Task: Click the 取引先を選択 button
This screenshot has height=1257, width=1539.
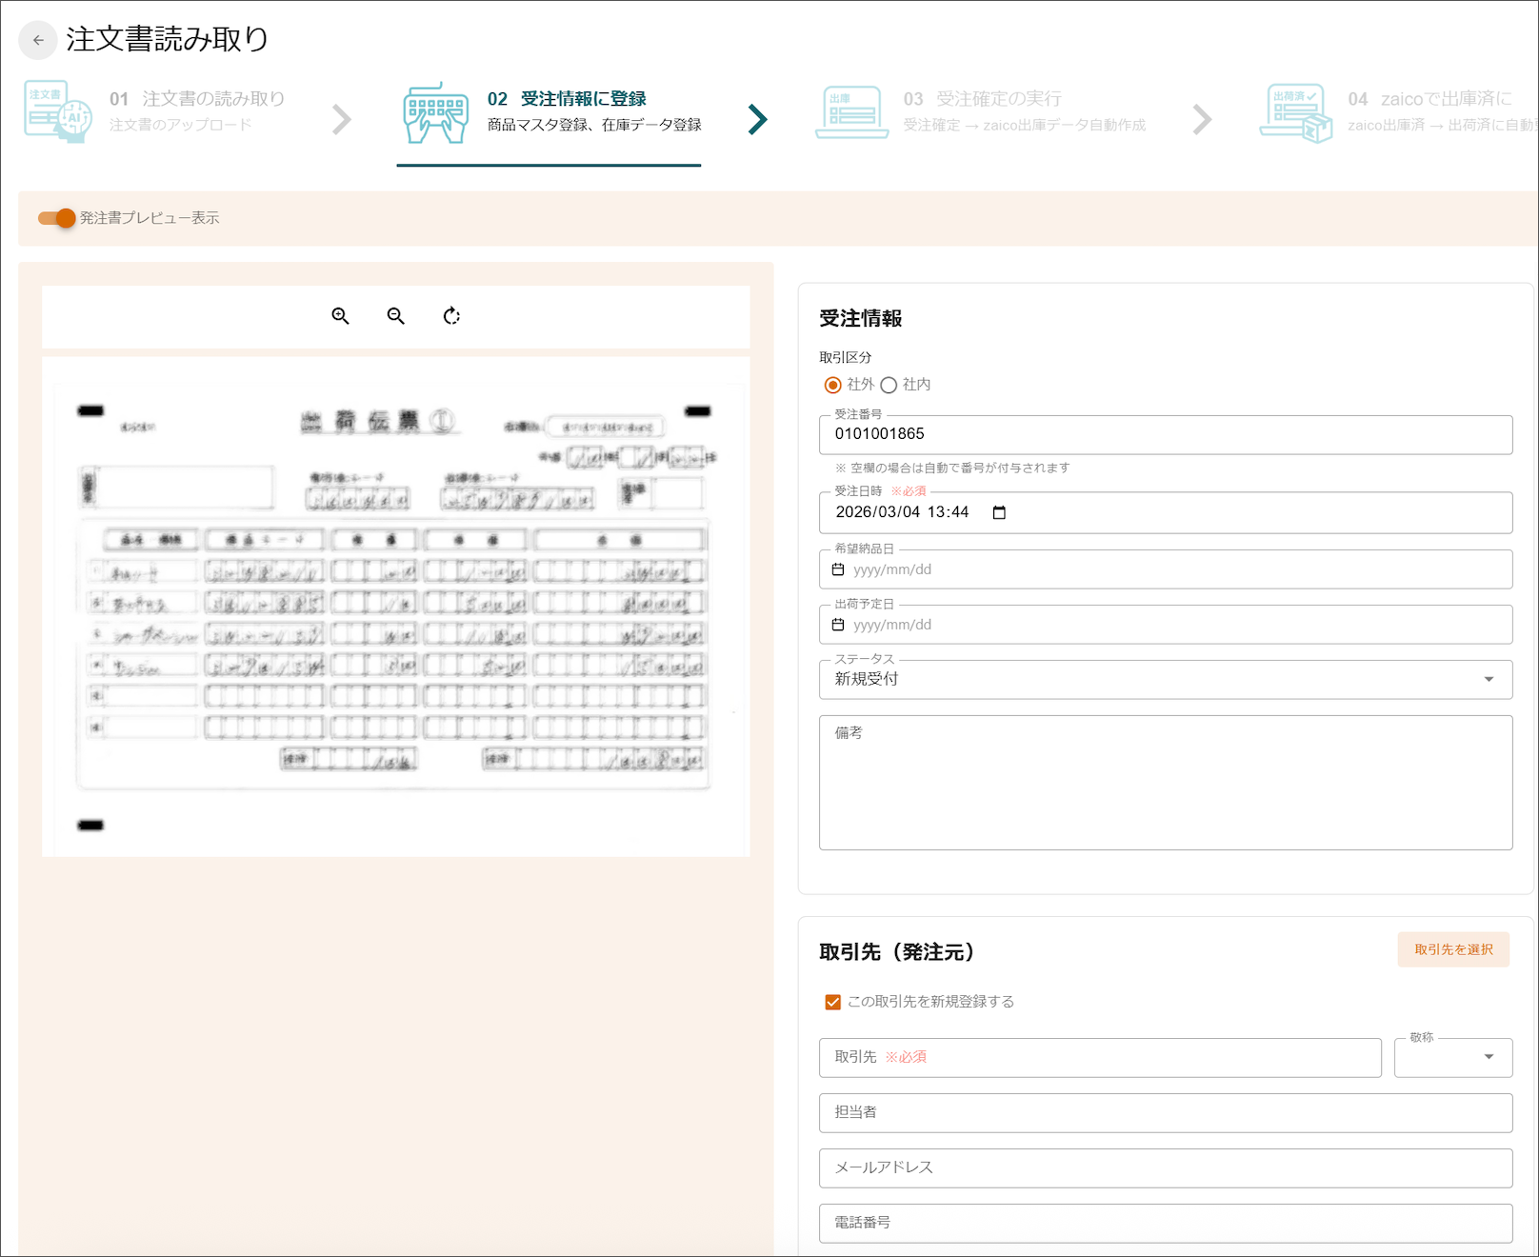Action: point(1453,949)
